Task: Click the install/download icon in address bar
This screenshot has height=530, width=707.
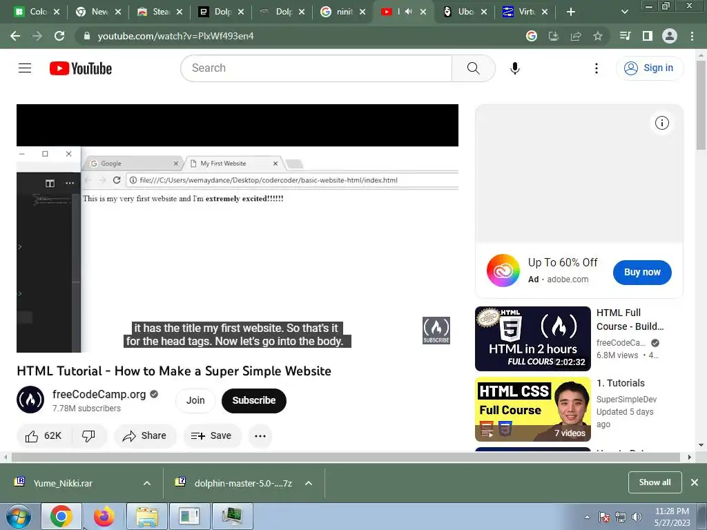Action: pyautogui.click(x=553, y=36)
